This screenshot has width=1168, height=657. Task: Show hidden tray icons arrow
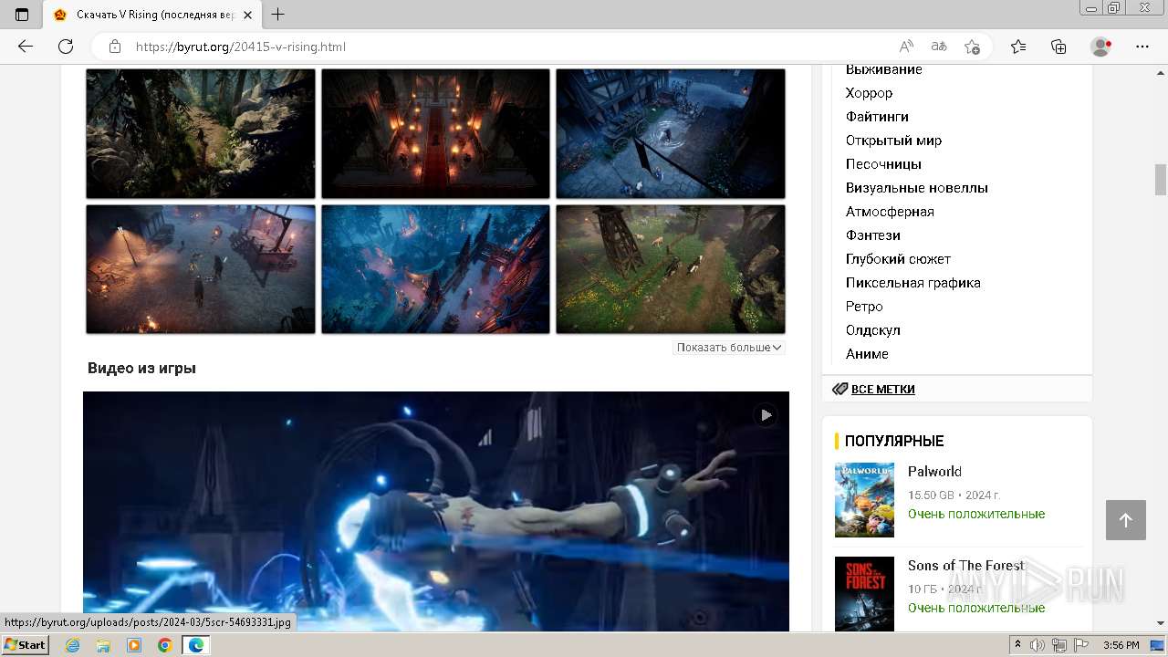pyautogui.click(x=1018, y=645)
